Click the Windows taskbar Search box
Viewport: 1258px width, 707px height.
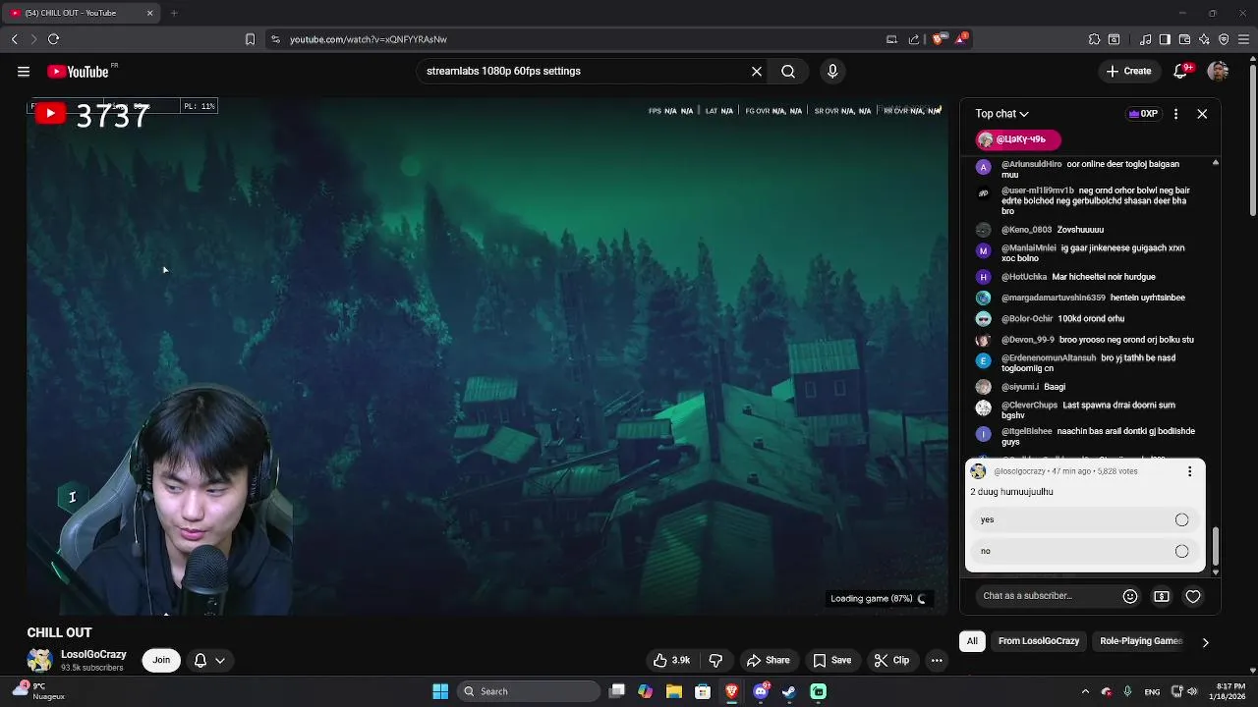529,691
